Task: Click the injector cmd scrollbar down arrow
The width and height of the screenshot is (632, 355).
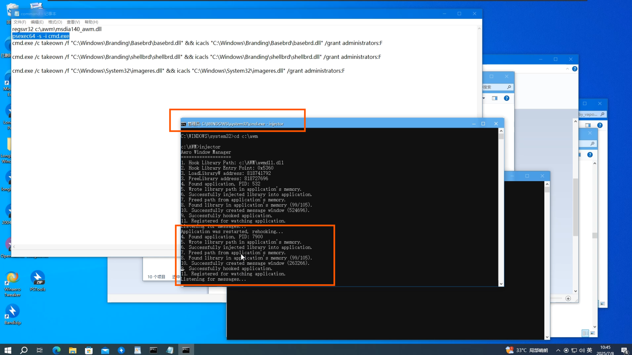Action: coord(501,284)
